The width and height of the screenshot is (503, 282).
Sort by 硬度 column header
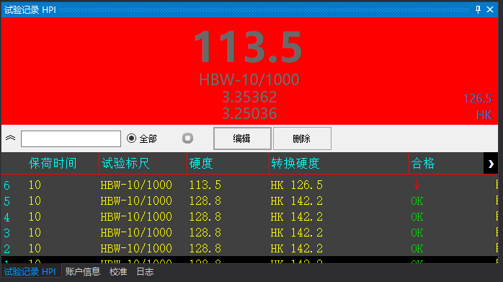pyautogui.click(x=201, y=164)
